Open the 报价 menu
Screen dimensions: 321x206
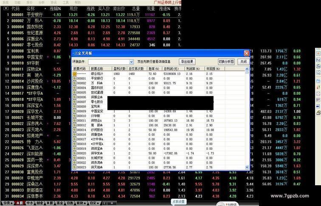click(x=29, y=3)
